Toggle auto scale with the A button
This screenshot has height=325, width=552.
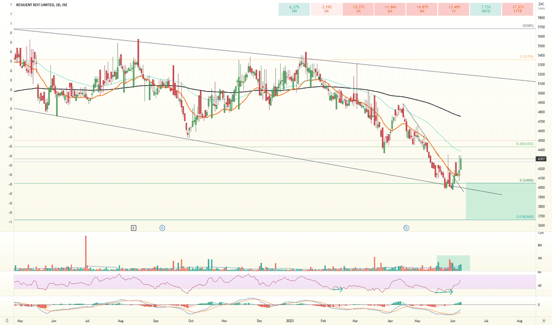544,320
